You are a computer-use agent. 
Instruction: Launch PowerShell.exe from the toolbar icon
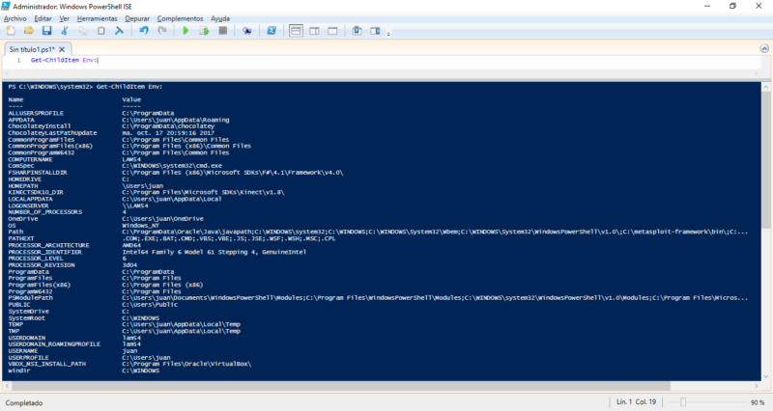click(272, 31)
